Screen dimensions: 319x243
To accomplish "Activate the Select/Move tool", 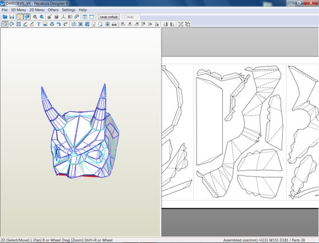I will coord(5,24).
